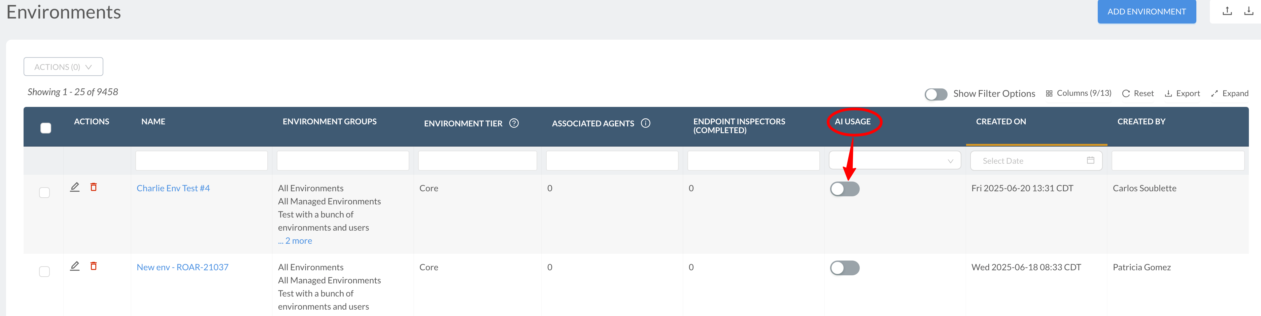Click edit pencil for New env - ROAR-21037
The width and height of the screenshot is (1261, 316).
[74, 266]
